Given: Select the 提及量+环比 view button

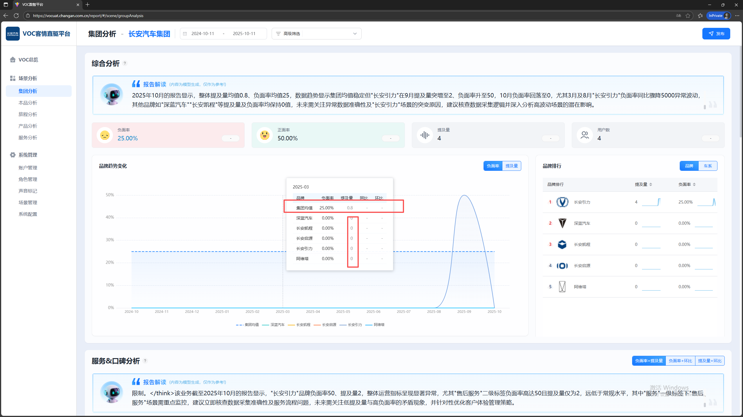Looking at the screenshot, I should click(x=710, y=361).
